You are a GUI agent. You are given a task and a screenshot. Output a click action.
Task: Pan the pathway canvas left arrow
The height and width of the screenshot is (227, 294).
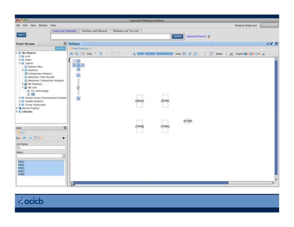point(74,65)
